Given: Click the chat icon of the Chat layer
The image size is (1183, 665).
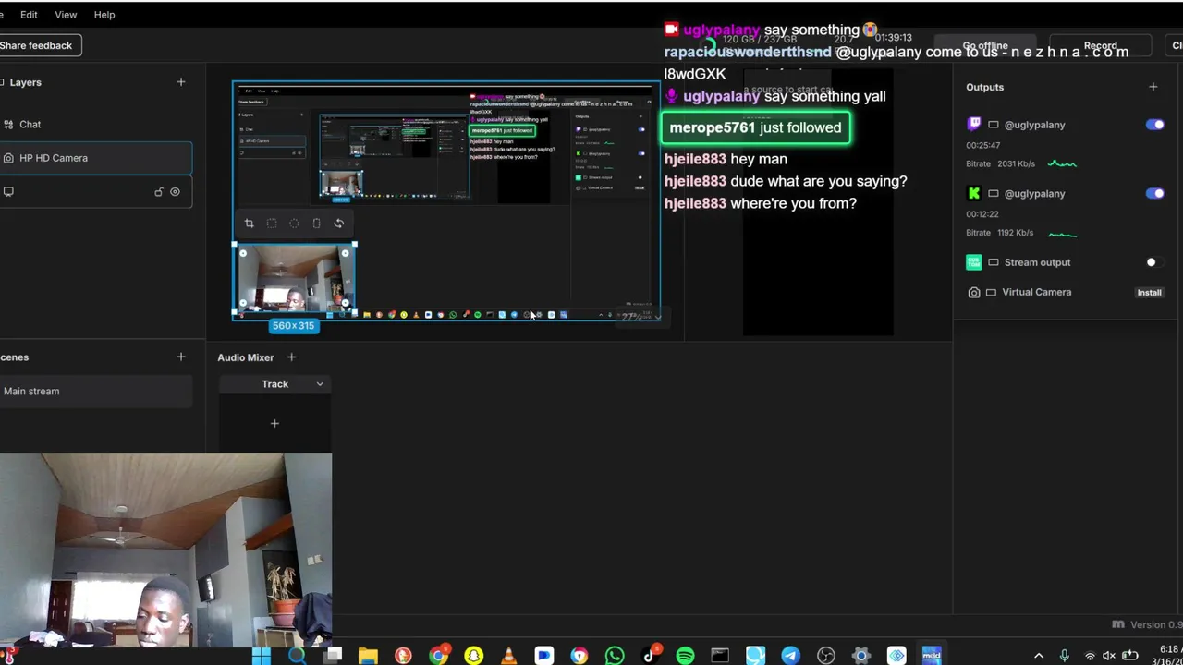Looking at the screenshot, I should [x=8, y=125].
